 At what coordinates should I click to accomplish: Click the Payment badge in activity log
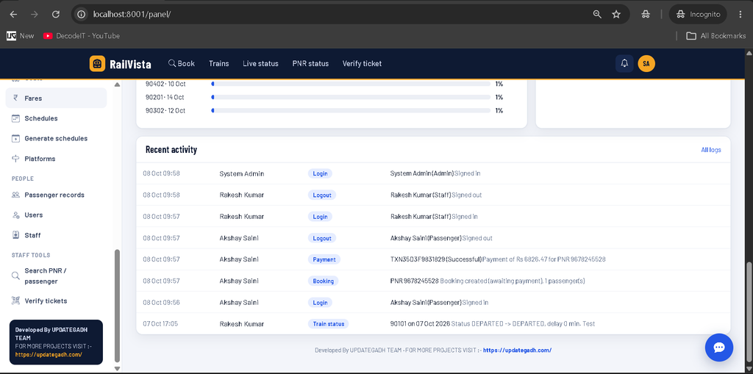click(x=324, y=259)
